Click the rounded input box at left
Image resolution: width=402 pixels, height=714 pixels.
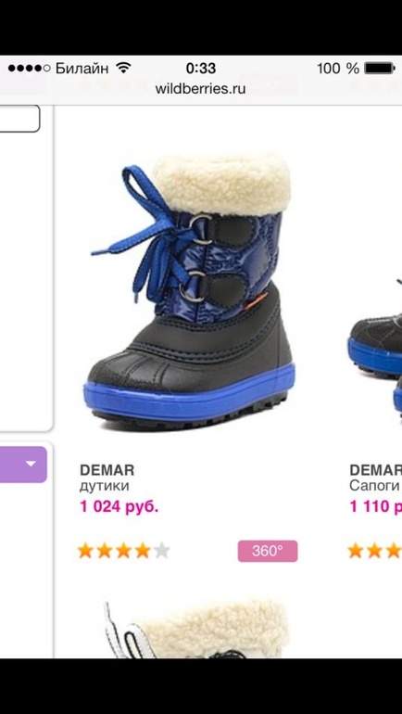[19, 119]
